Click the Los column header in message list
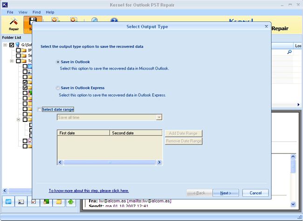Image resolution: width=303 pixels, height=221 pixels. click(298, 46)
